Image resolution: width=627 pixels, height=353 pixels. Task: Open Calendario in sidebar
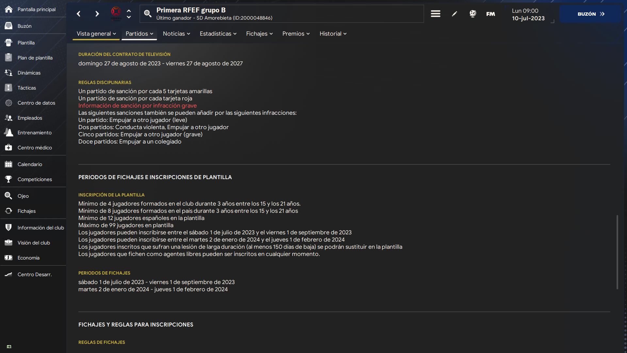point(30,164)
